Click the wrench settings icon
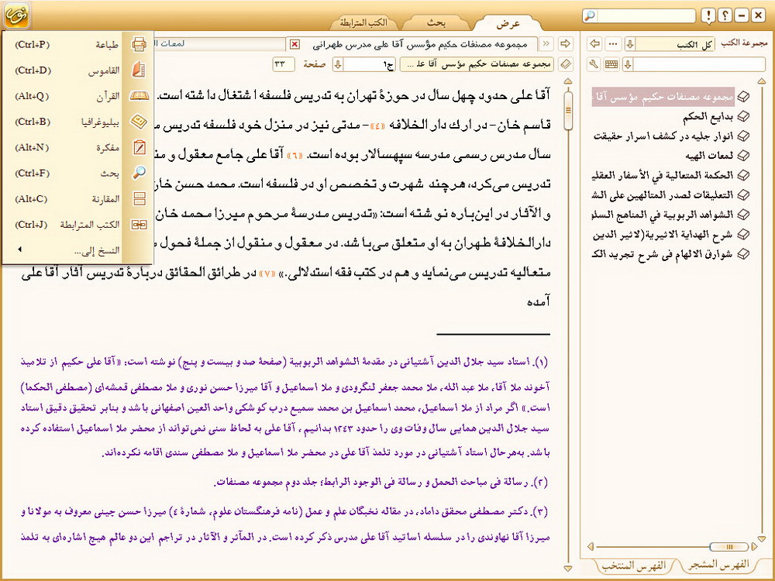The height and width of the screenshot is (581, 775). [594, 64]
